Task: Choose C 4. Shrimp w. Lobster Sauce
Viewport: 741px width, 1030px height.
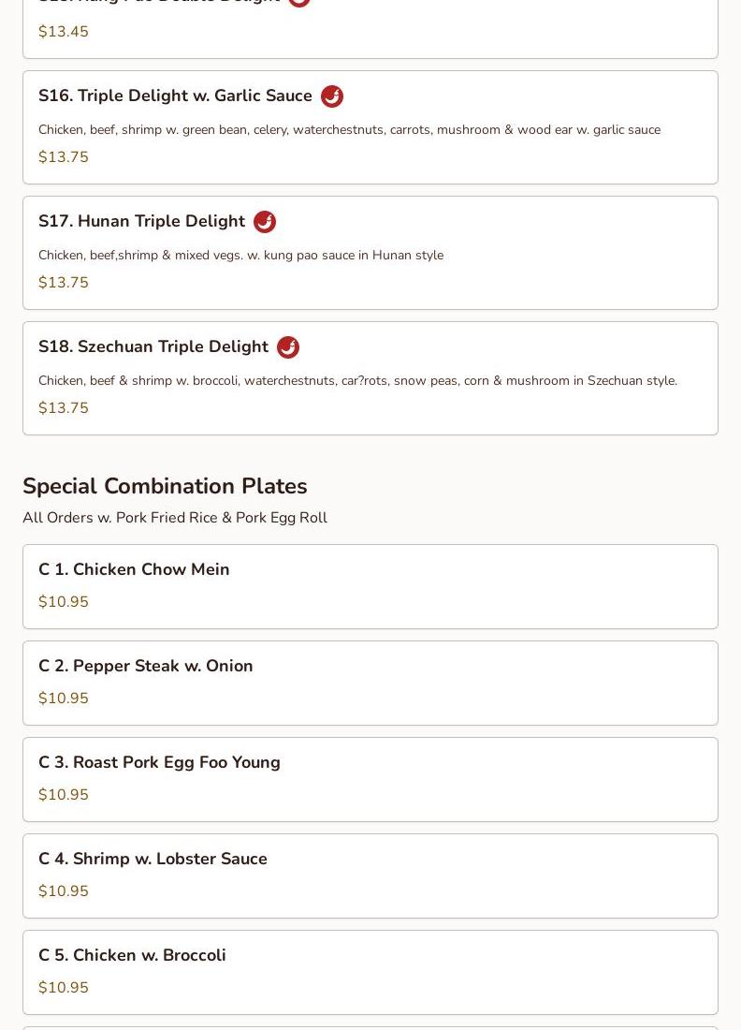Action: (153, 859)
